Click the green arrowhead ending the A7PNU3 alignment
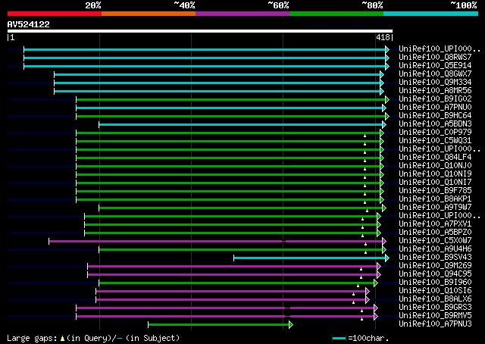The height and width of the screenshot is (344, 485). click(x=291, y=325)
